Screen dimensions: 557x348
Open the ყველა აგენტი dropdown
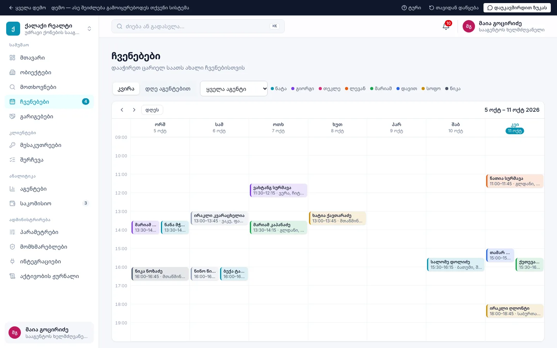point(234,89)
